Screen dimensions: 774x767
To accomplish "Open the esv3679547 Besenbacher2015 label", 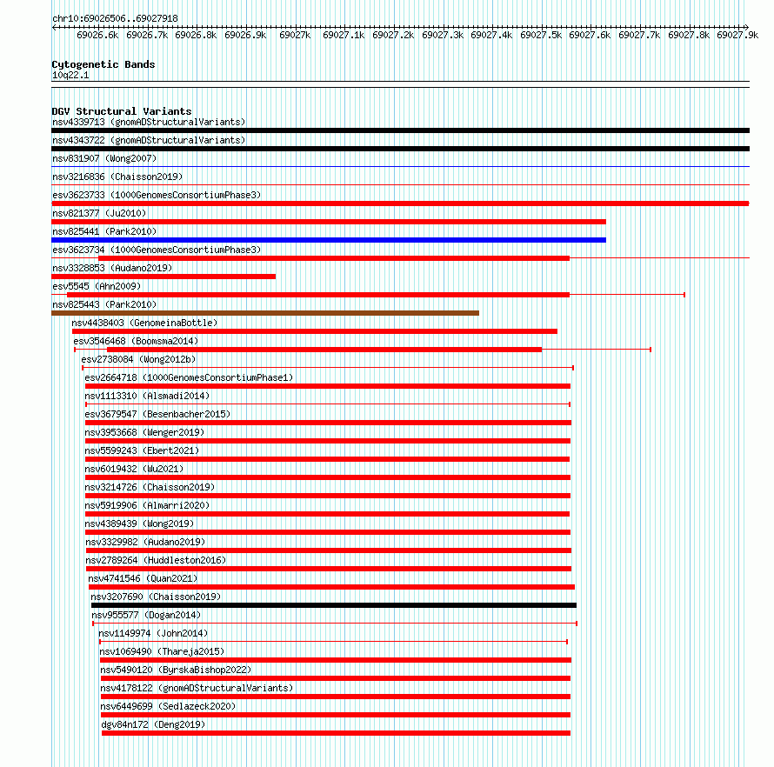I will (157, 414).
